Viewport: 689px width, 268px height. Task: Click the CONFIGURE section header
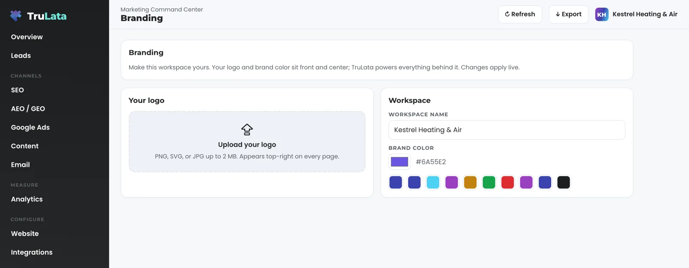point(28,220)
